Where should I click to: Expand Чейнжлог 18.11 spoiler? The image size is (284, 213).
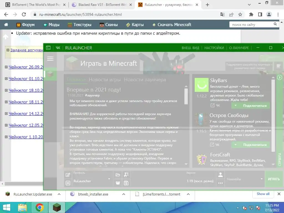(6, 102)
